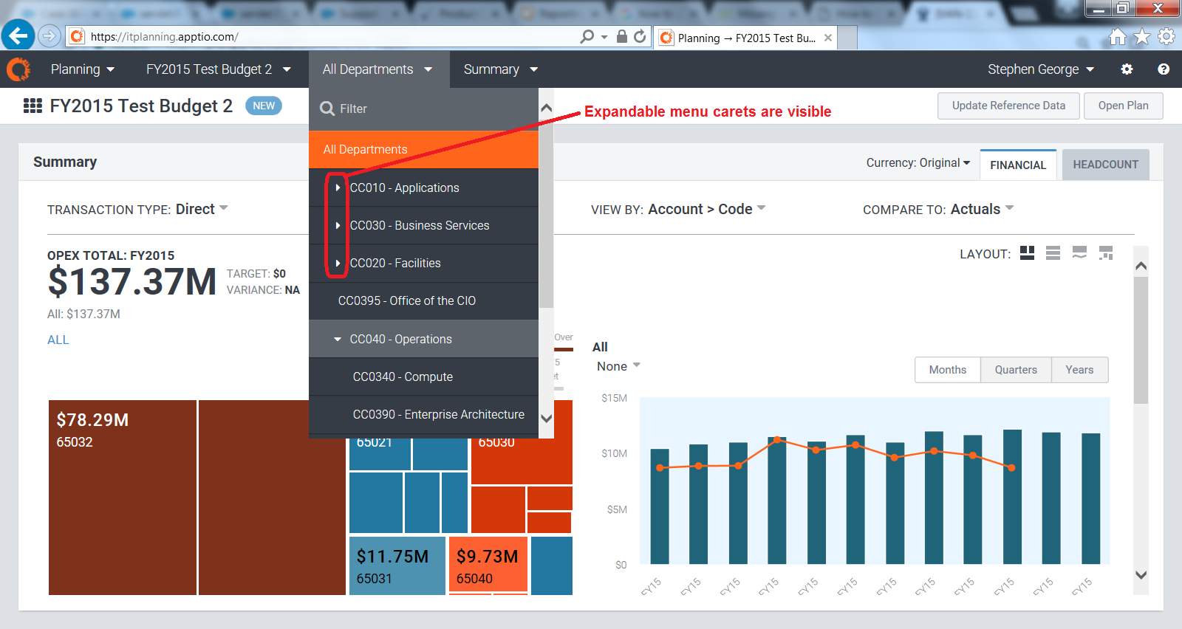
Task: Select the four-tile layout icon
Action: point(1027,253)
